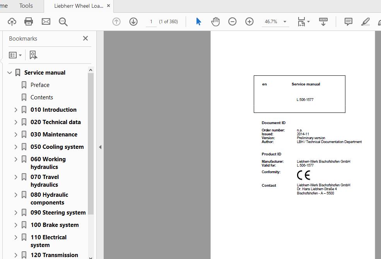Click the bookmarks panel scroll down arrow
The image size is (381, 259).
[91, 258]
